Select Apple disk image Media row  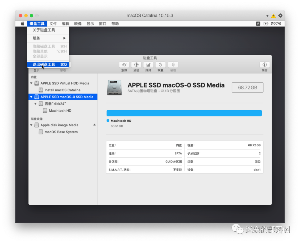click(x=63, y=125)
